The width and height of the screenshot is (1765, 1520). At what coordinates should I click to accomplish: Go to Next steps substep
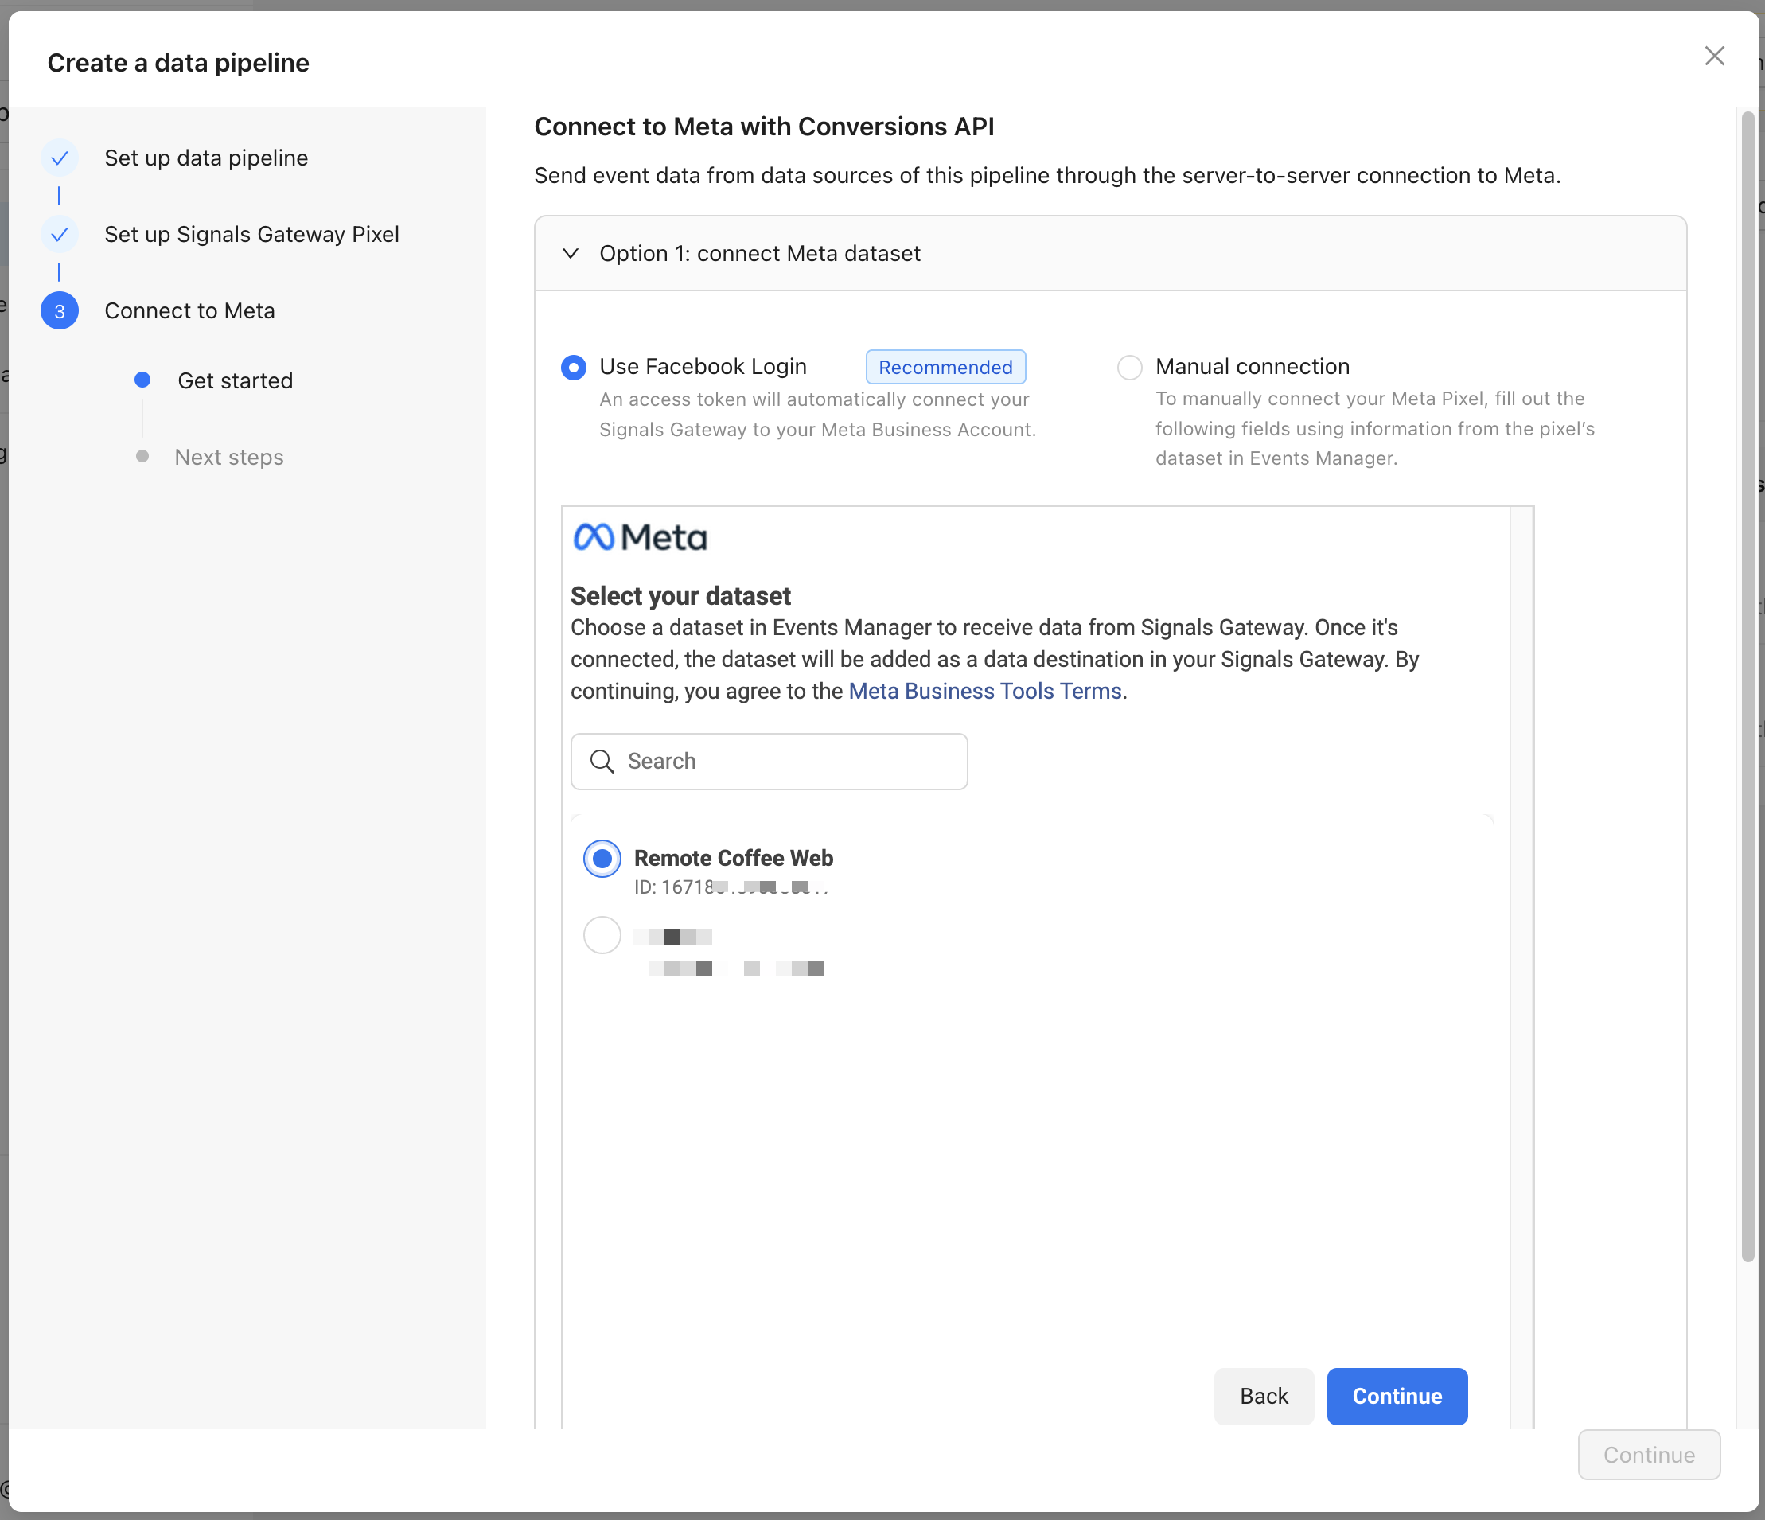point(228,458)
